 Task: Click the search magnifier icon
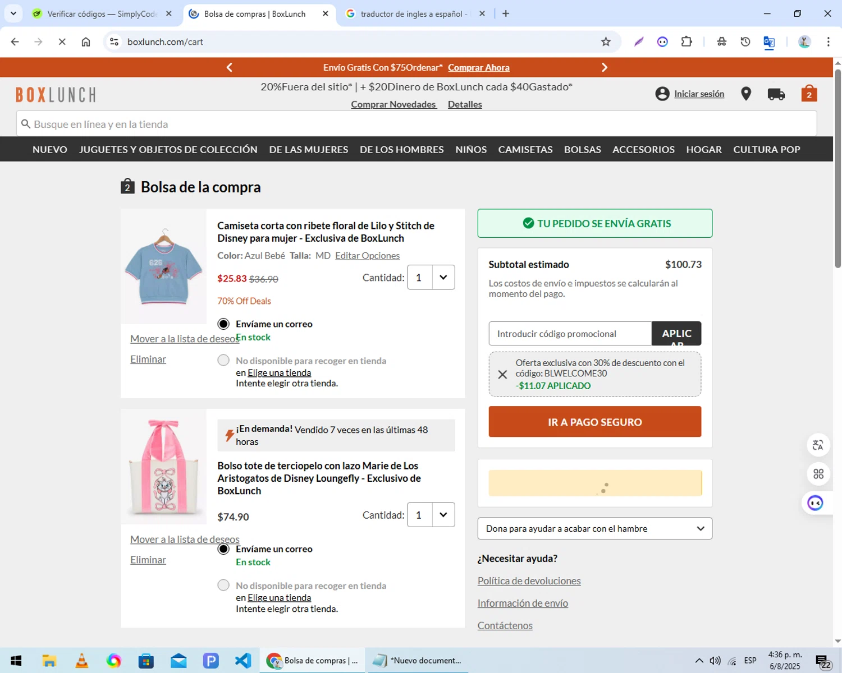(26, 124)
